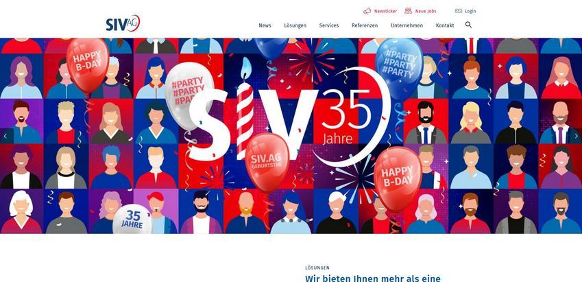Open the Lösungen menu

coord(295,25)
